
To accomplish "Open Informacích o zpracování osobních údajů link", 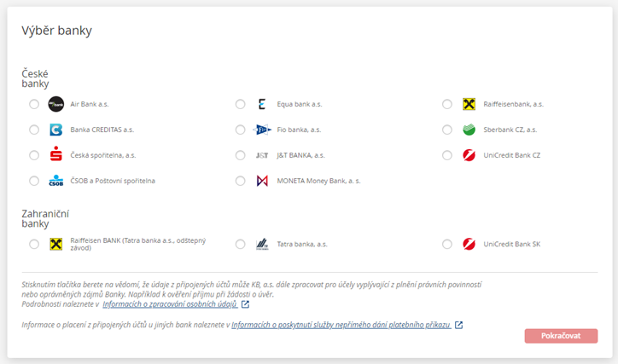I will 170,304.
